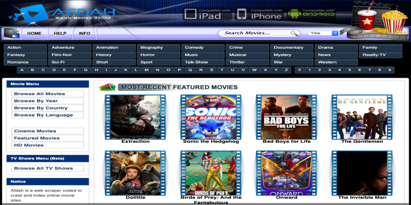
Task: Select the Documentary genre
Action: 292,47
